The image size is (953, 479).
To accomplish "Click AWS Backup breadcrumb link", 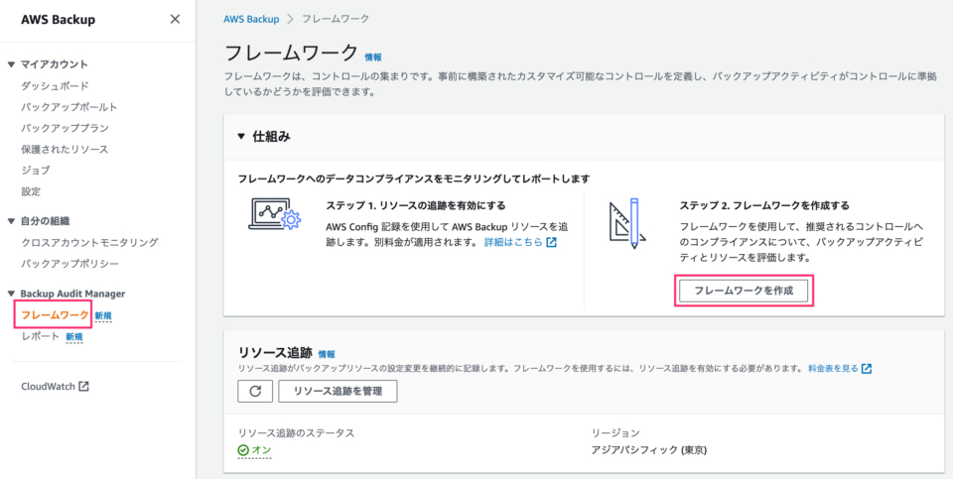I will tap(251, 19).
